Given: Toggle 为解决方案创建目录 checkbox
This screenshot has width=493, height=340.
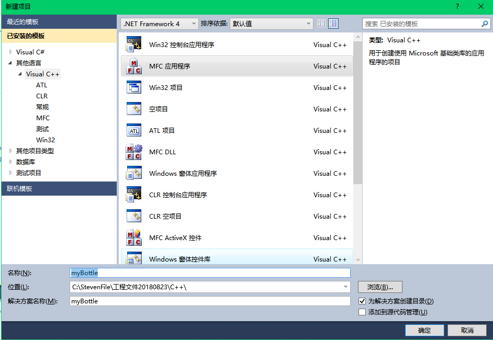Looking at the screenshot, I should click(362, 301).
